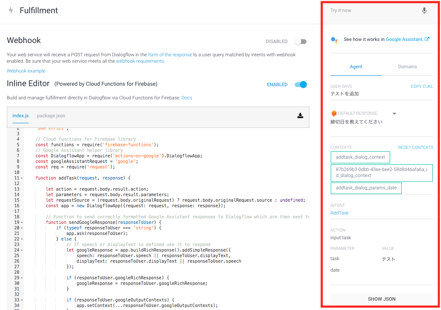Open the 'form of the response' link

tap(170, 55)
